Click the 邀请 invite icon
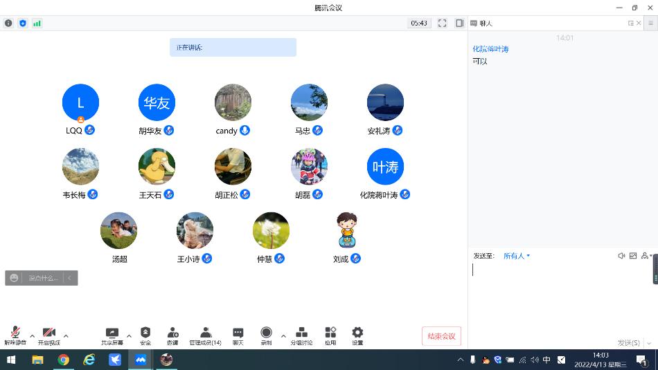The height and width of the screenshot is (370, 658). [x=172, y=335]
